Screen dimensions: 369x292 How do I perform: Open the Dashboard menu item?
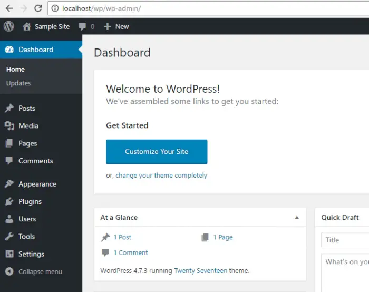tap(41, 50)
